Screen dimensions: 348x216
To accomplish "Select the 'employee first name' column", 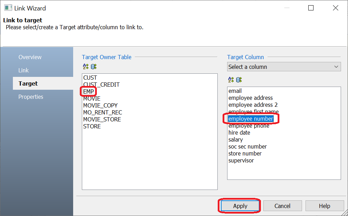I will (x=254, y=111).
